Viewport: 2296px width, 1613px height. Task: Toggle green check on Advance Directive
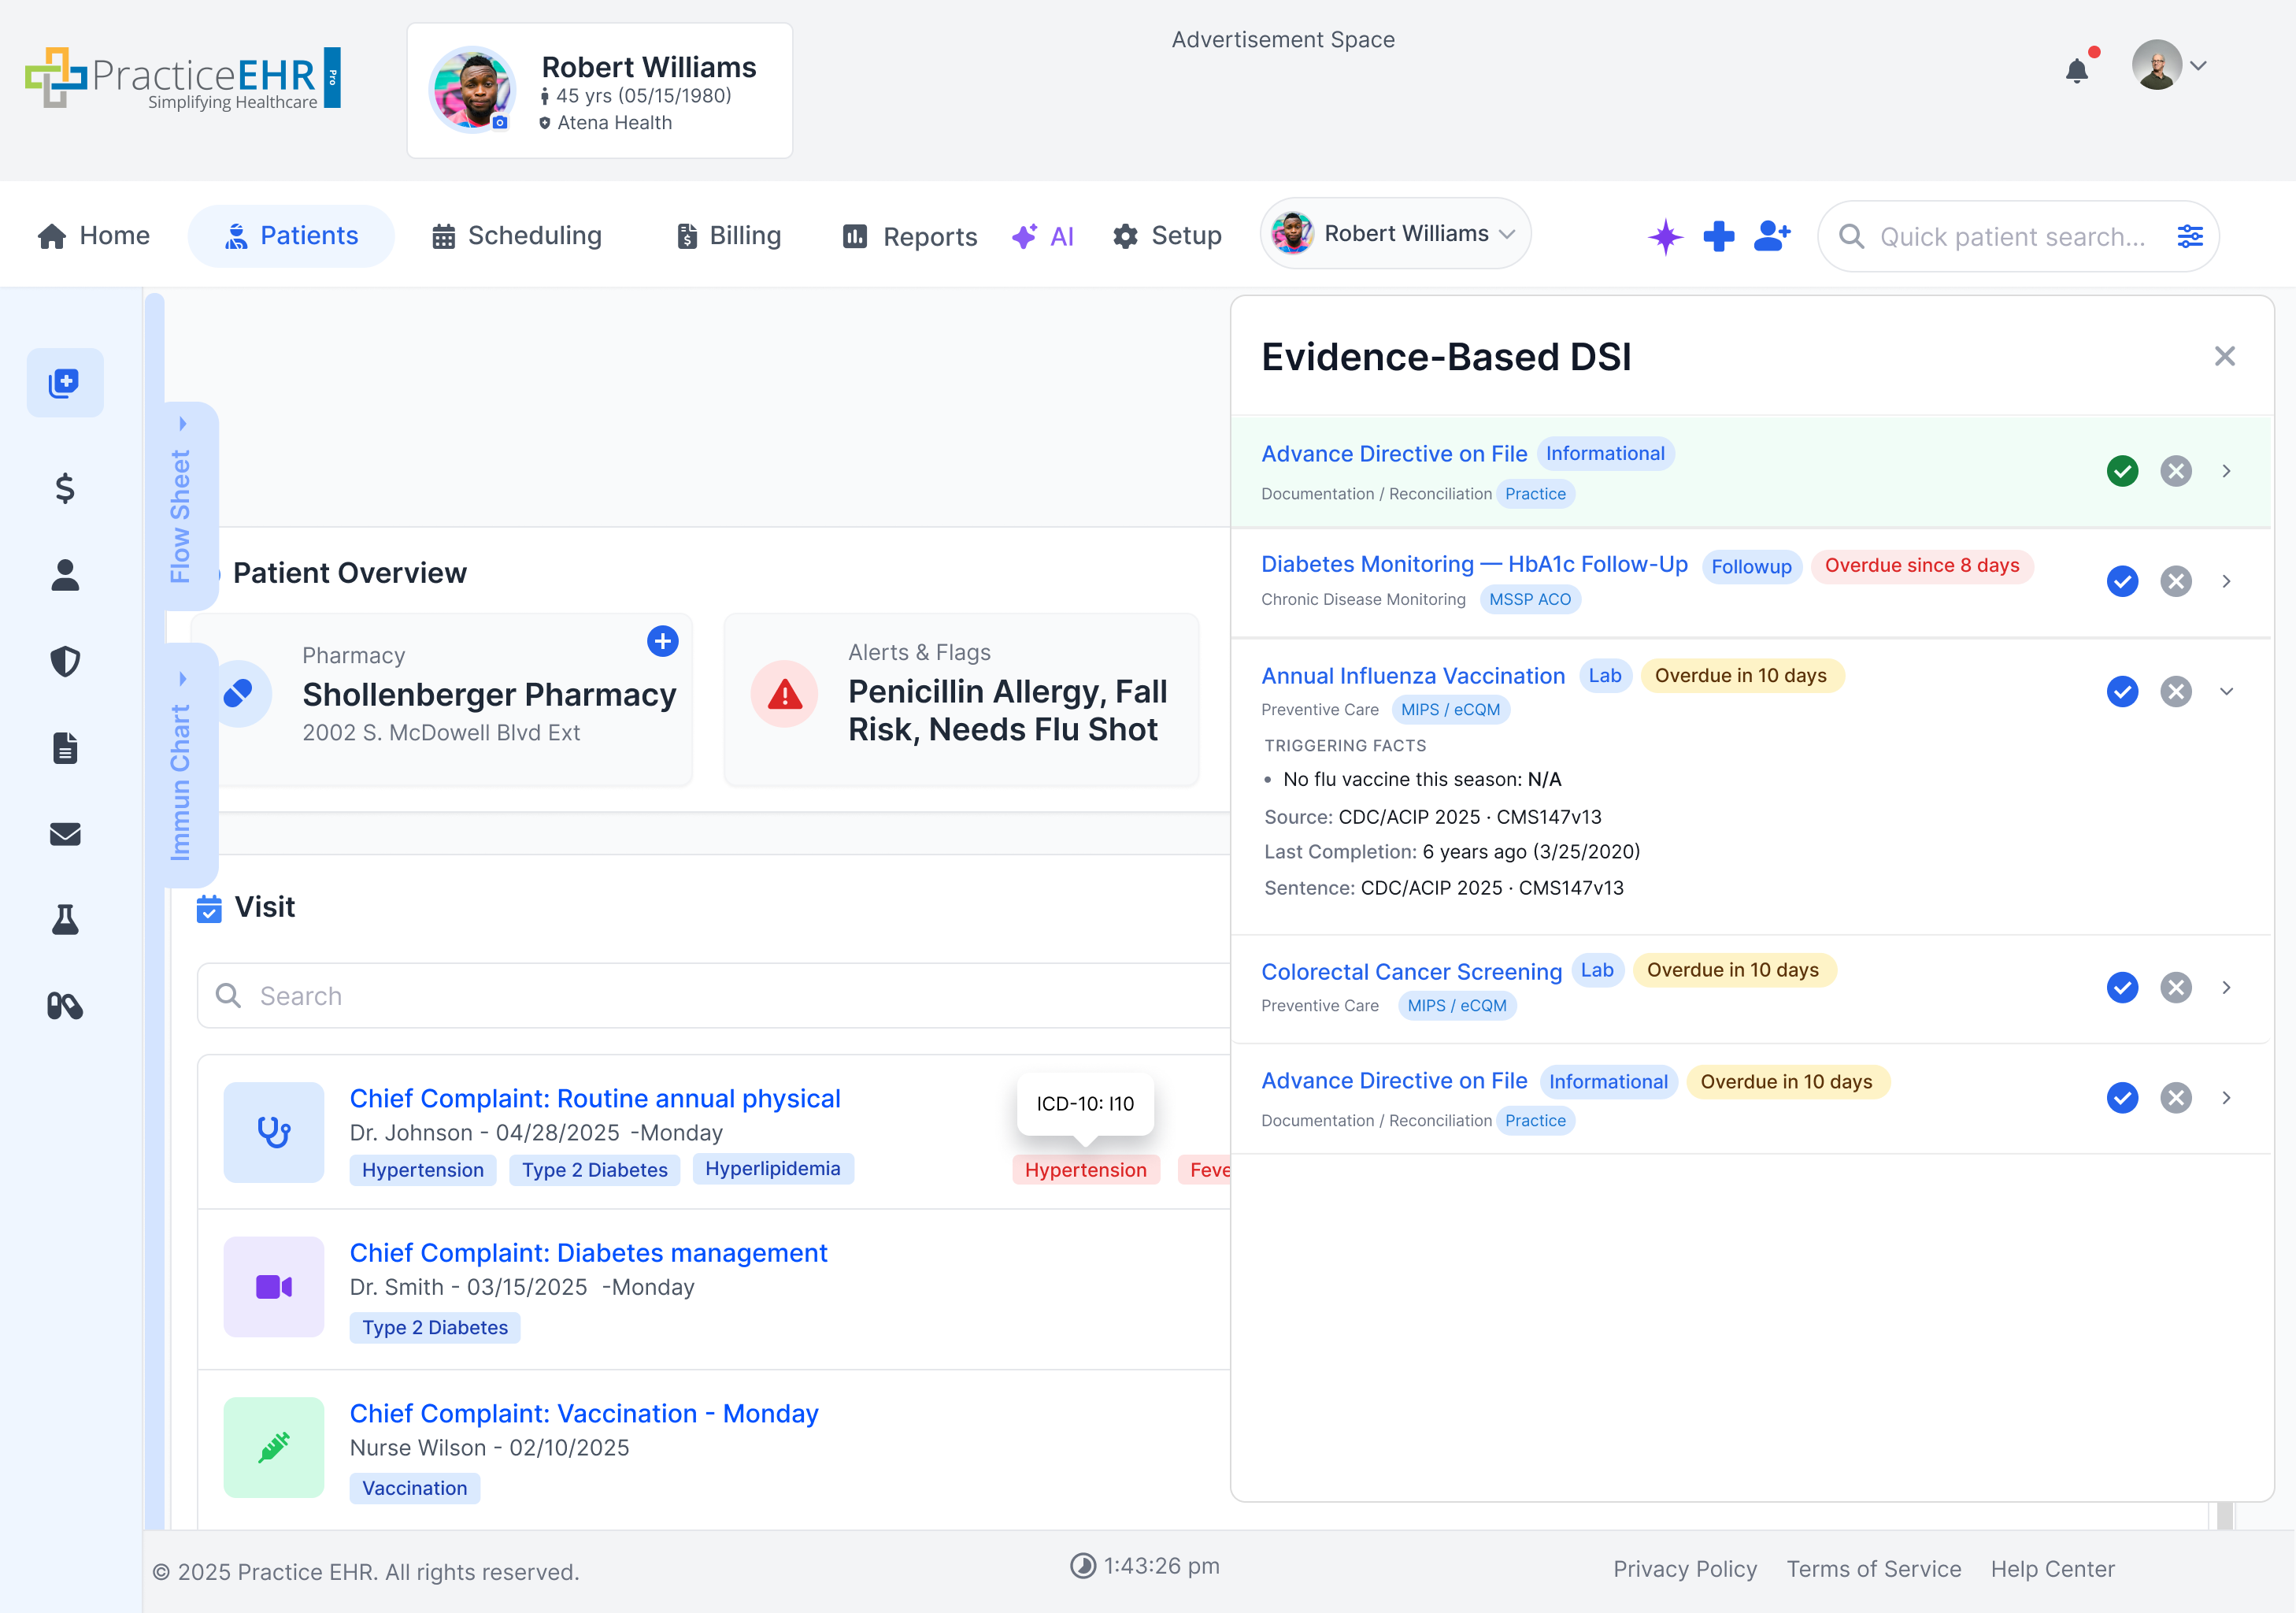tap(2121, 471)
